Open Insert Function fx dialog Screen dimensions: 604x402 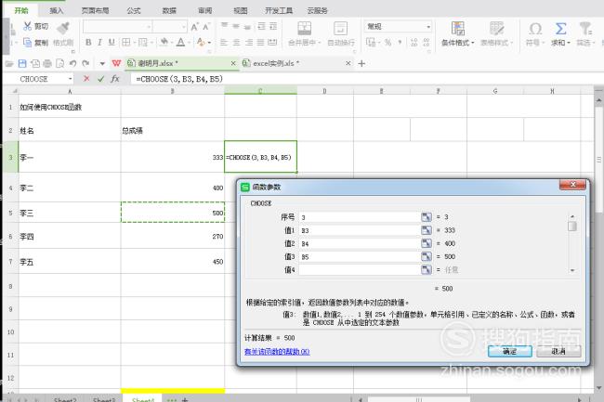point(115,79)
